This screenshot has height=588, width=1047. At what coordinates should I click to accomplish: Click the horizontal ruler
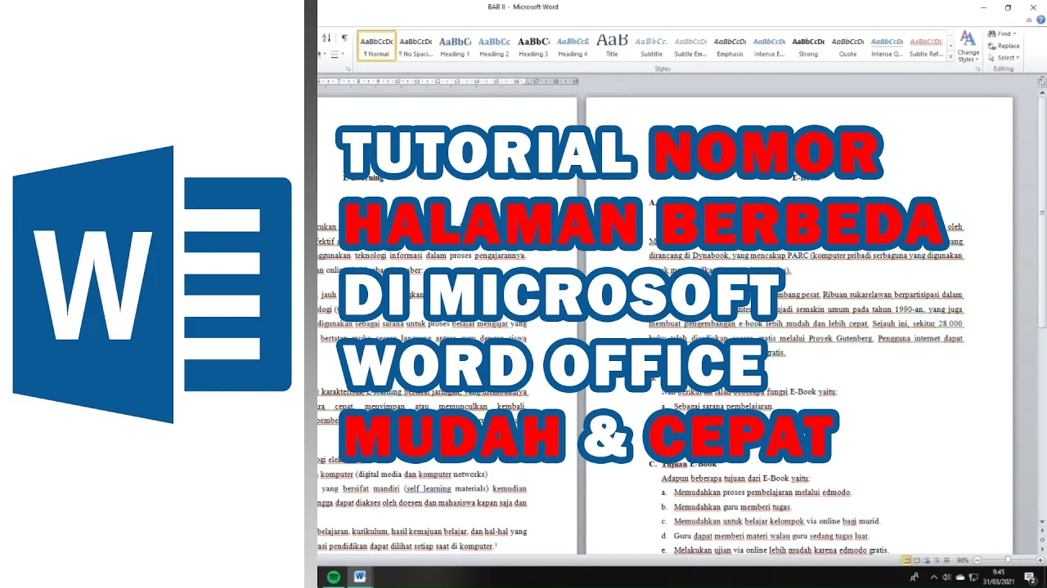pos(448,82)
